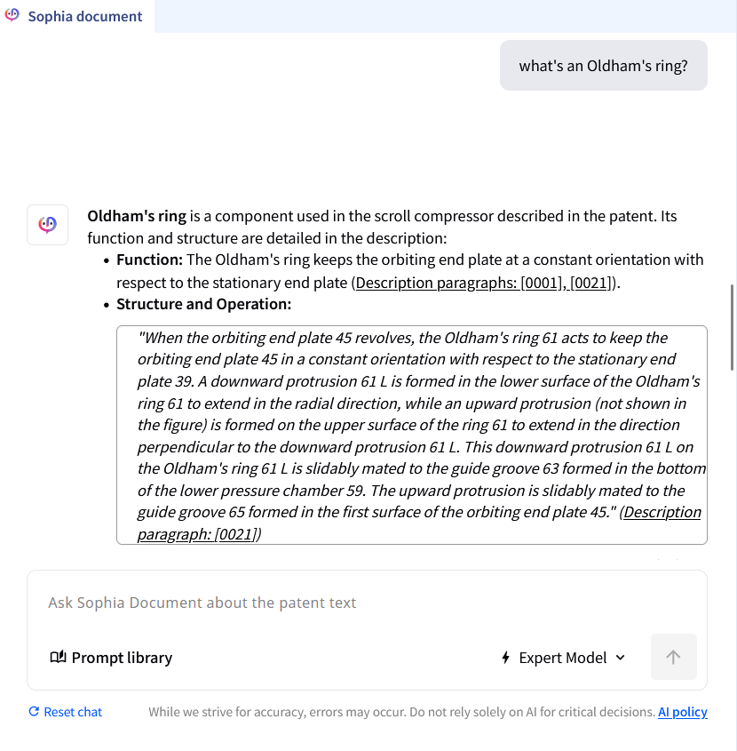The image size is (737, 751).
Task: Open the AI policy link
Action: point(682,712)
